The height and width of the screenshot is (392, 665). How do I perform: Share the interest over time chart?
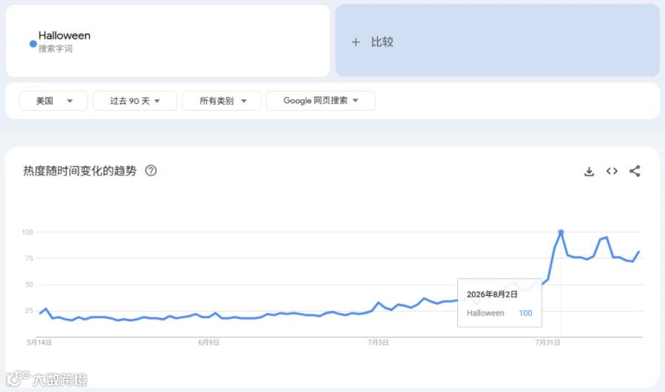[x=635, y=171]
